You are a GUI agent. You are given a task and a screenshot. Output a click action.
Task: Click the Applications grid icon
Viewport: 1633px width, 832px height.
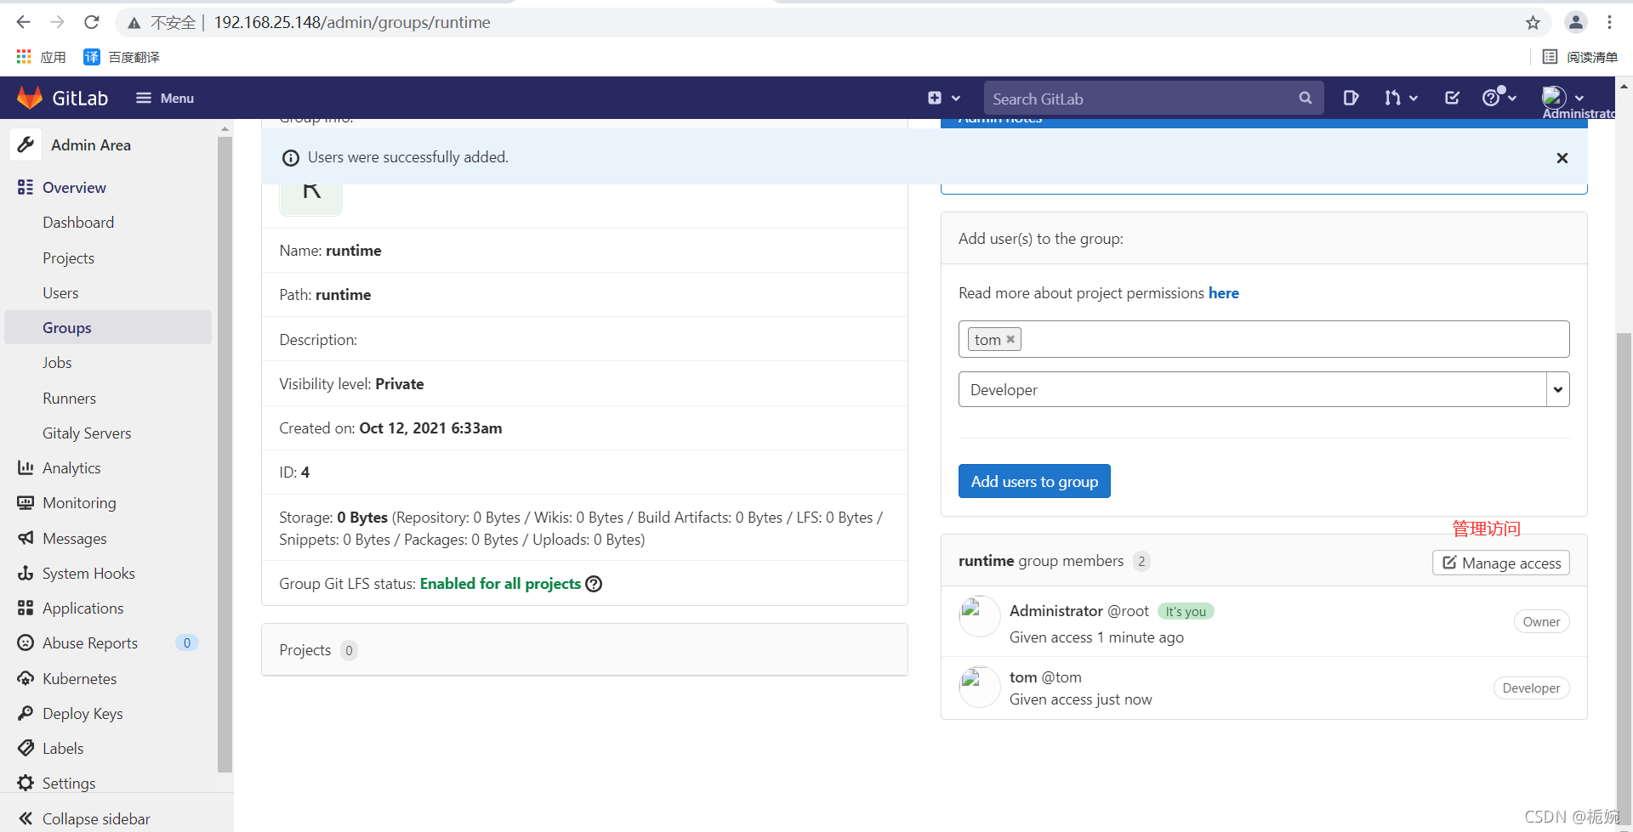(26, 608)
